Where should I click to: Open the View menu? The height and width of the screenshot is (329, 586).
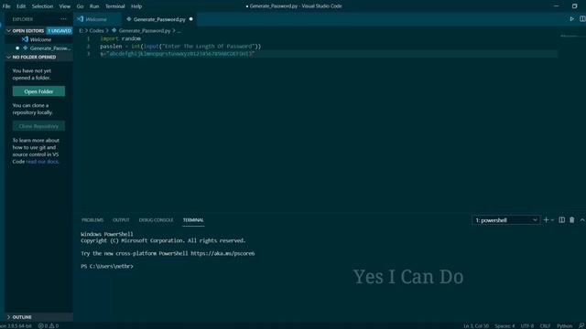(x=65, y=6)
